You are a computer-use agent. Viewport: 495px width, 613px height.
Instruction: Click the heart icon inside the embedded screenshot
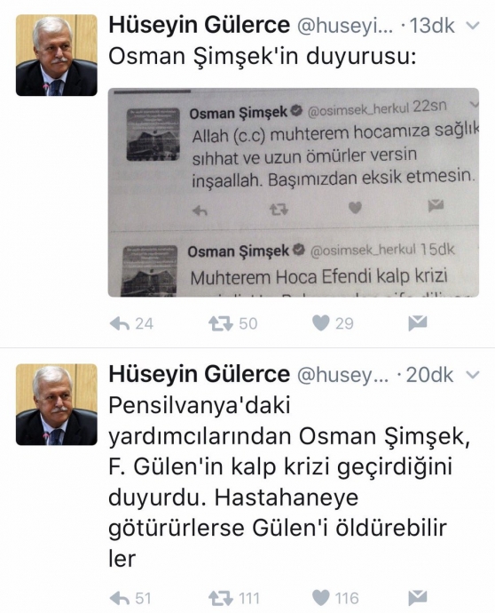[355, 208]
